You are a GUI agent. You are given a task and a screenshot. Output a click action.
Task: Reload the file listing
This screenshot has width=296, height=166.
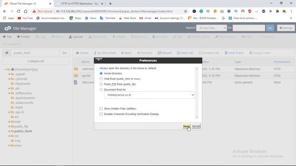pyautogui.click(x=165, y=53)
